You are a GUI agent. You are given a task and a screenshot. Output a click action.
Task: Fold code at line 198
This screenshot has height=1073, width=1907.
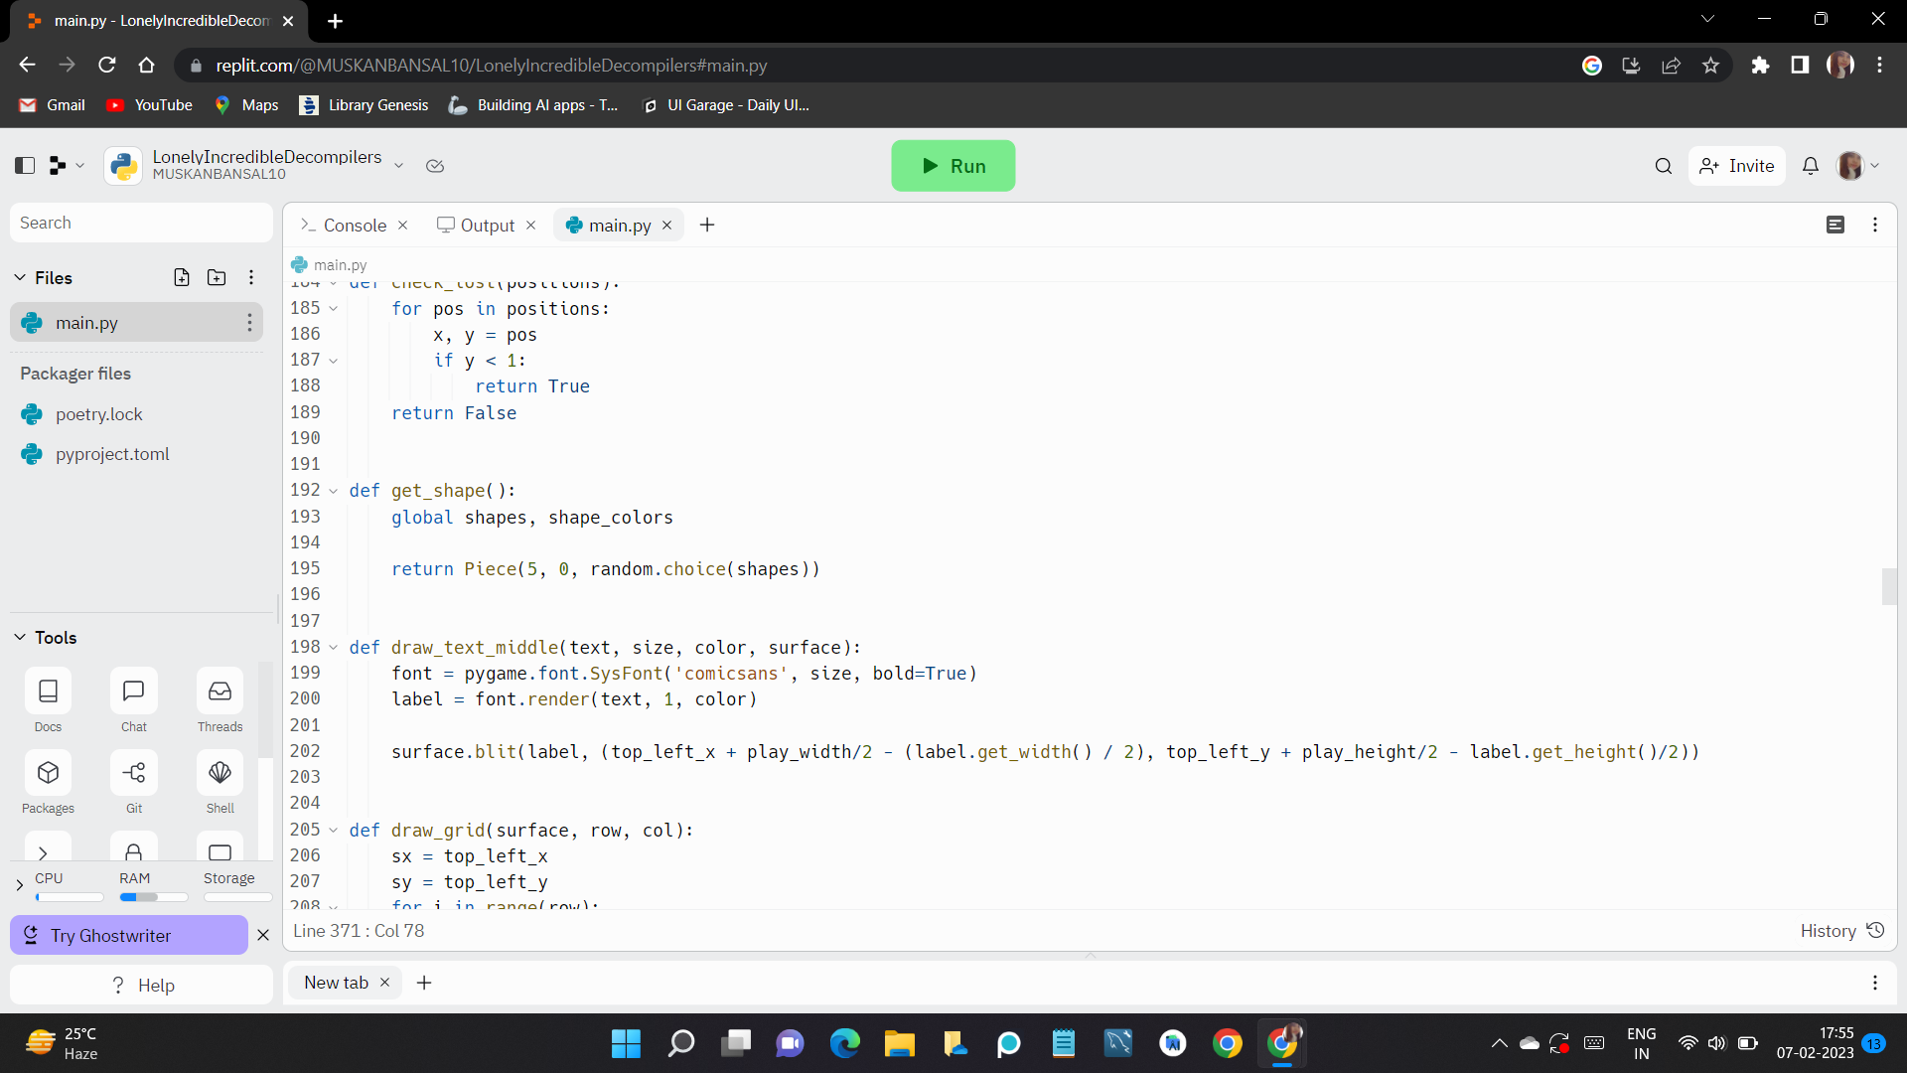[334, 648]
